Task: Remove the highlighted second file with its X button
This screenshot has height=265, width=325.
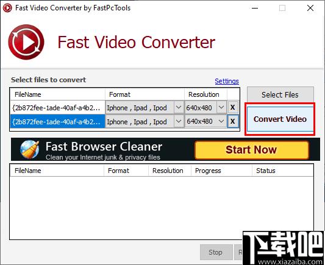Action: click(x=233, y=121)
